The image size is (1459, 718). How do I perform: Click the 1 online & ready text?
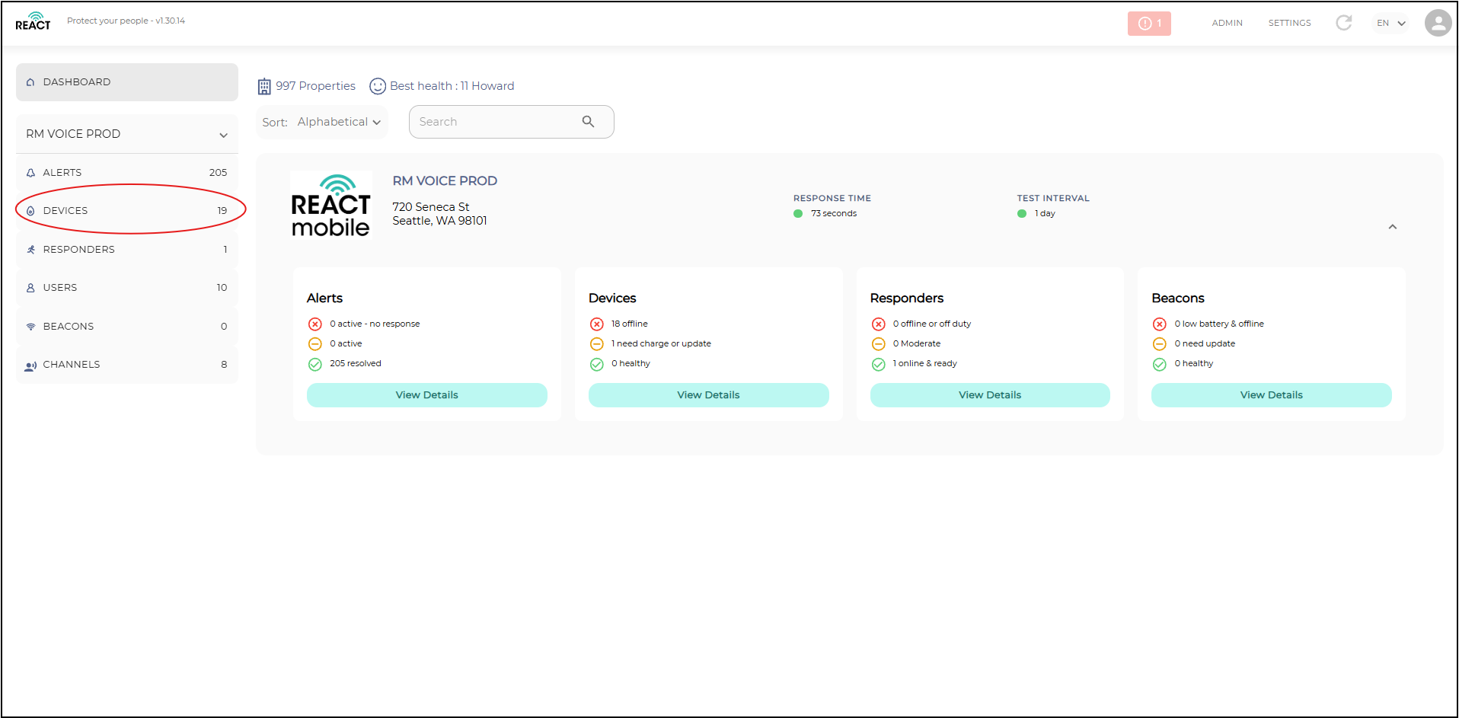[x=925, y=364]
